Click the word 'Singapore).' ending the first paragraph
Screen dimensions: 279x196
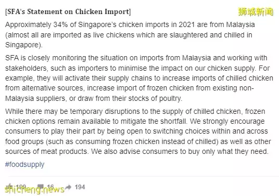click(24, 45)
